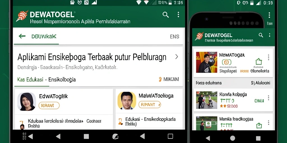Select the DBUWKalK tab
Screen dimensions: 287x143
pos(44,36)
